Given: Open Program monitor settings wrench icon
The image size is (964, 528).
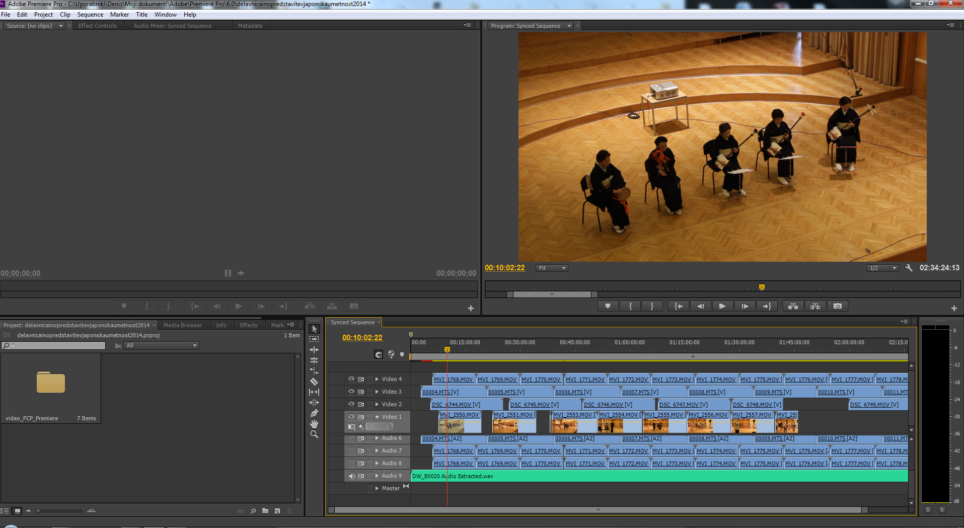Looking at the screenshot, I should (909, 268).
